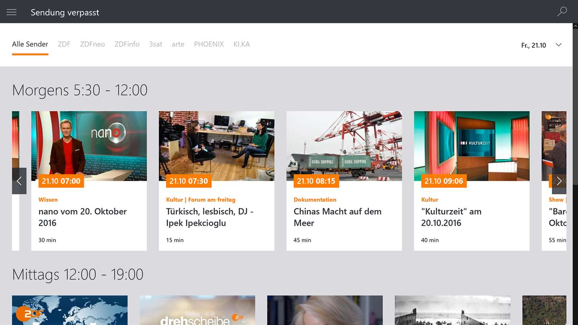Click the Morgens 5:30 - 12:00 heading
Screen dimensions: 578x325
[x=80, y=90]
